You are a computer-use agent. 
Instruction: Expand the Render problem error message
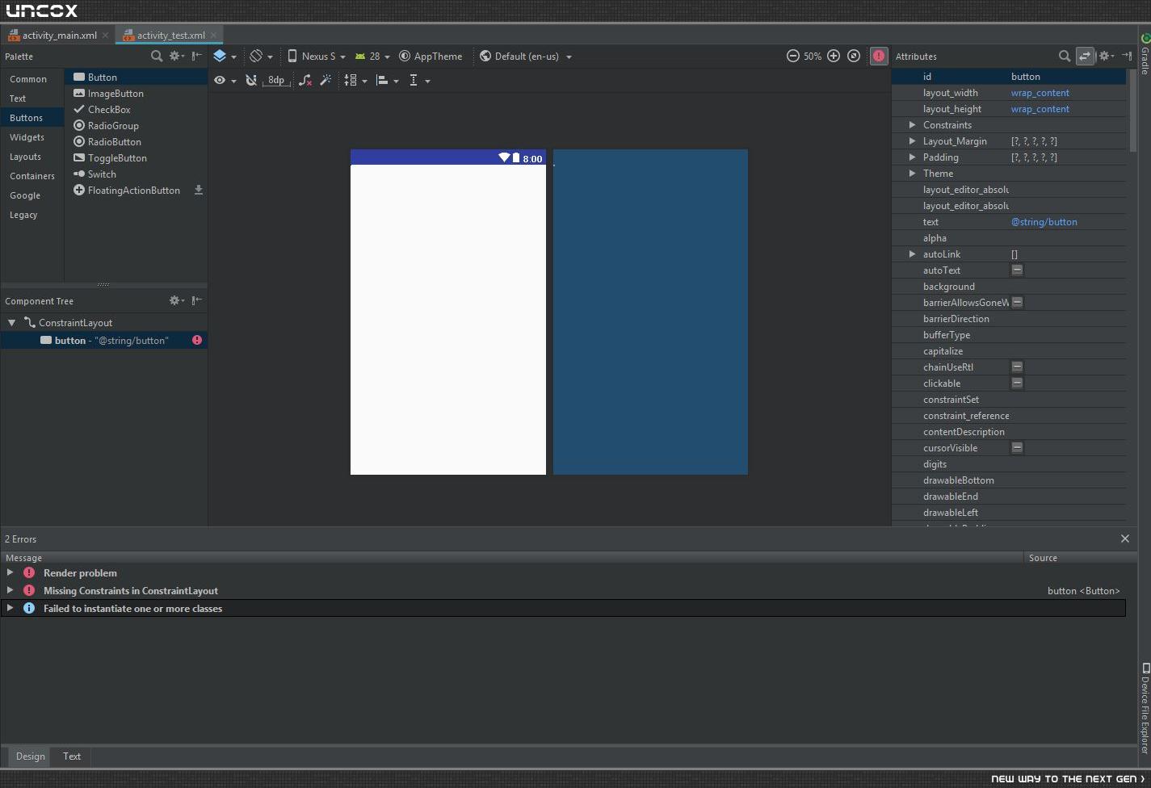click(x=10, y=572)
